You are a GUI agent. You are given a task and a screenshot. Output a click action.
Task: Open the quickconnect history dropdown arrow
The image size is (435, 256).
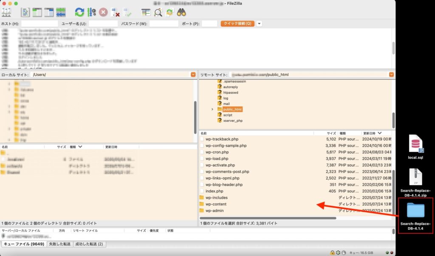pyautogui.click(x=259, y=24)
